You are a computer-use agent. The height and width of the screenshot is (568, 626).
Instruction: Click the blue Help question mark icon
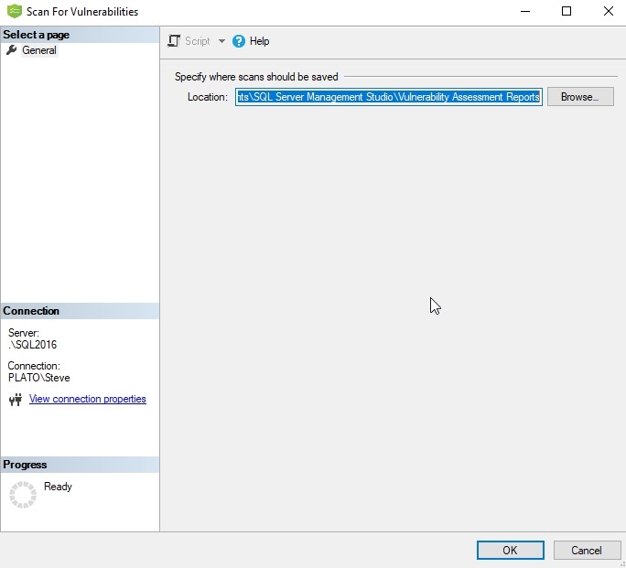239,41
